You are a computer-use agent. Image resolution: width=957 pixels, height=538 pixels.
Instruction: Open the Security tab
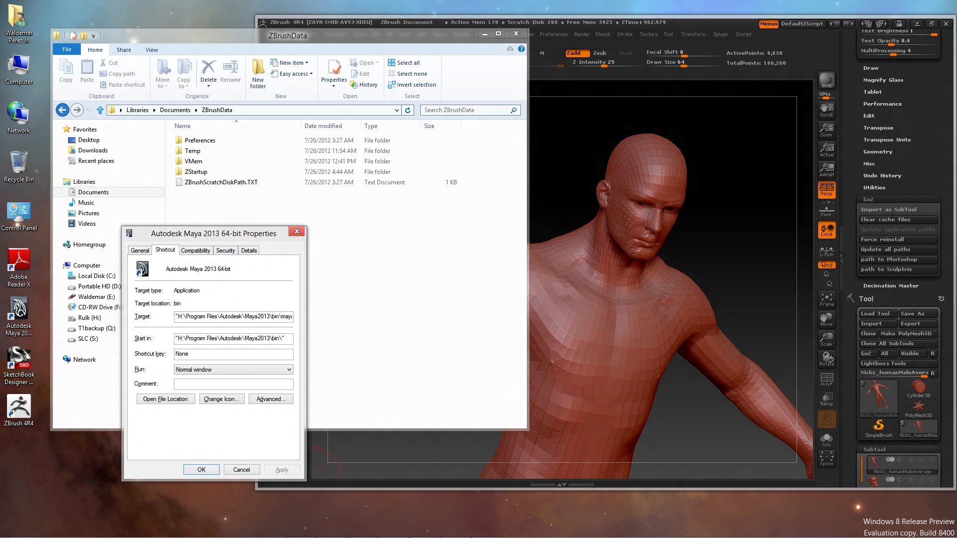click(225, 251)
